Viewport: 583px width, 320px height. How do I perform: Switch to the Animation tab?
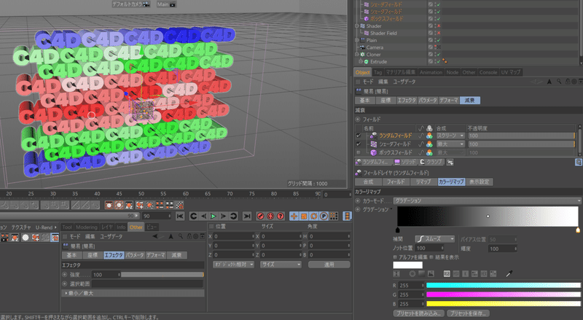click(x=431, y=72)
